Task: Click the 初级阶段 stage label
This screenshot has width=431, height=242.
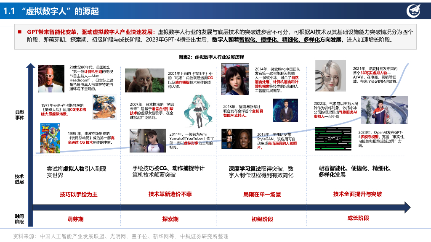Action: pyautogui.click(x=262, y=219)
